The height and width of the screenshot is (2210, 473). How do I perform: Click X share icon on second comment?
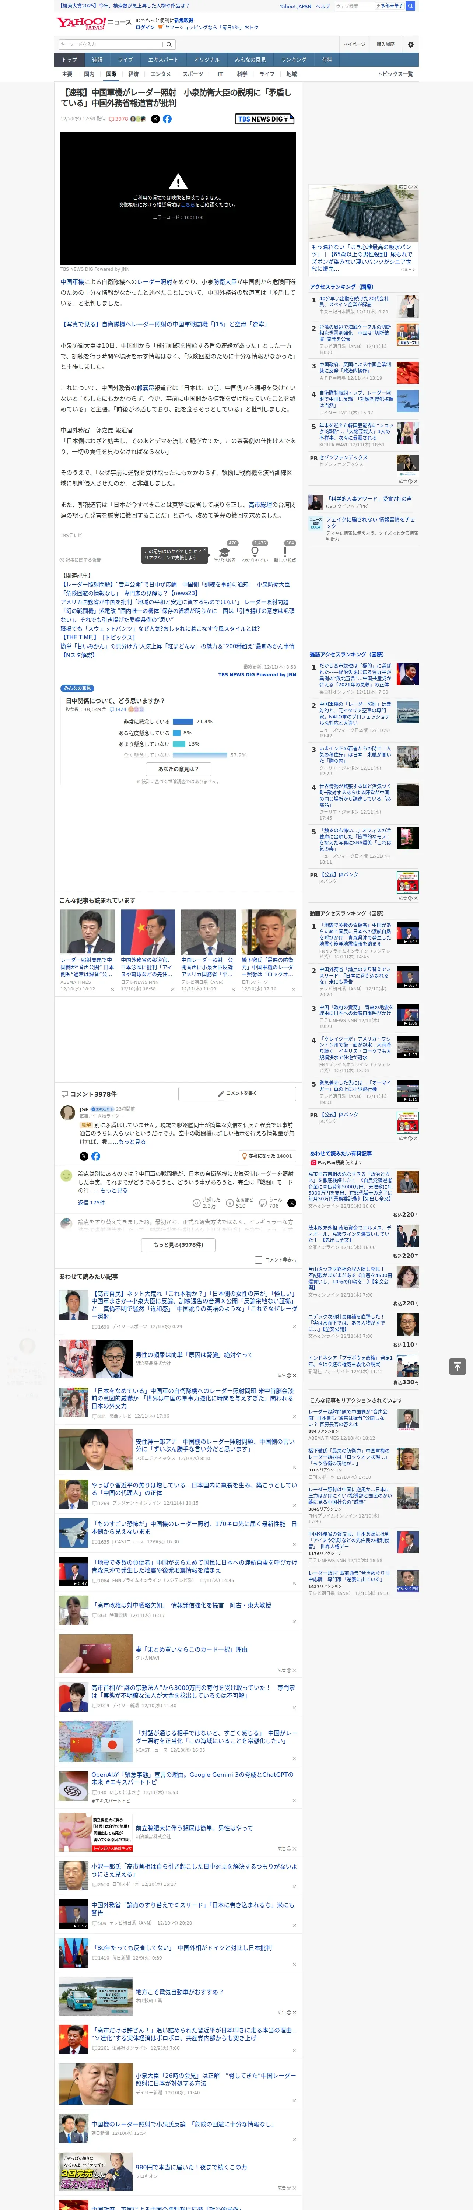pos(292,1203)
